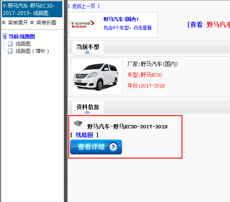Open 线路图 tree item

[x=23, y=44]
